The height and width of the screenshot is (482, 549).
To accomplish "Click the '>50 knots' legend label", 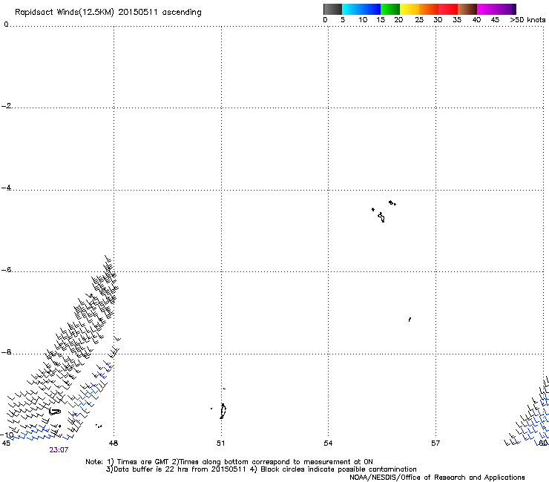I will [527, 20].
